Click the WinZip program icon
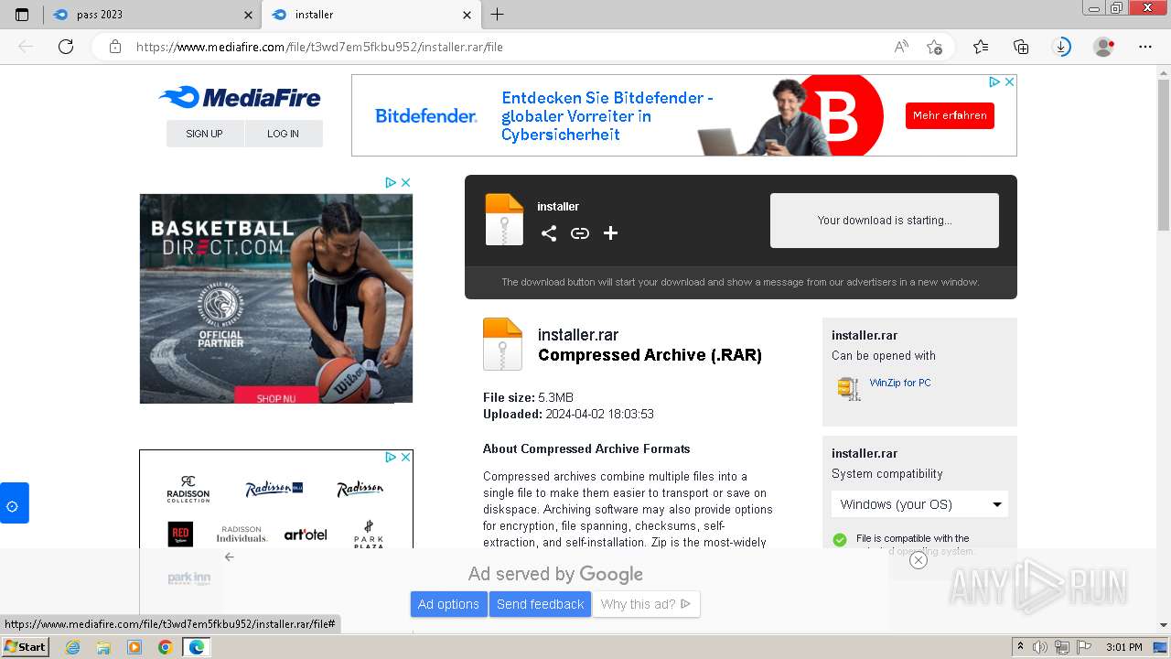Screen dimensions: 1171x659 [x=849, y=388]
